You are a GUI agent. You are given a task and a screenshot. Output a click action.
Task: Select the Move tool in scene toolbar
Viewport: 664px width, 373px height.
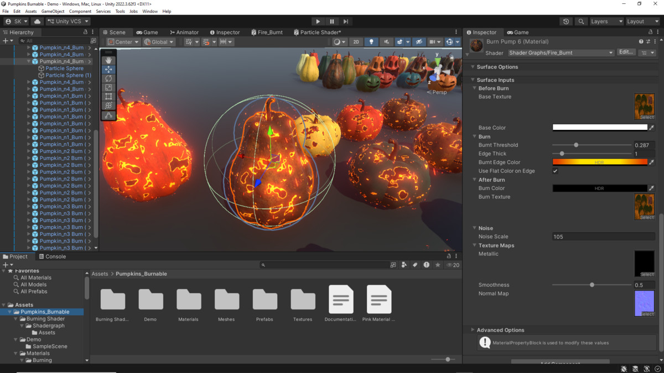(108, 70)
